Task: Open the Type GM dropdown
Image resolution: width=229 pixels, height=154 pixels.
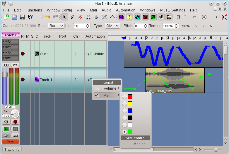Action: pos(112,26)
